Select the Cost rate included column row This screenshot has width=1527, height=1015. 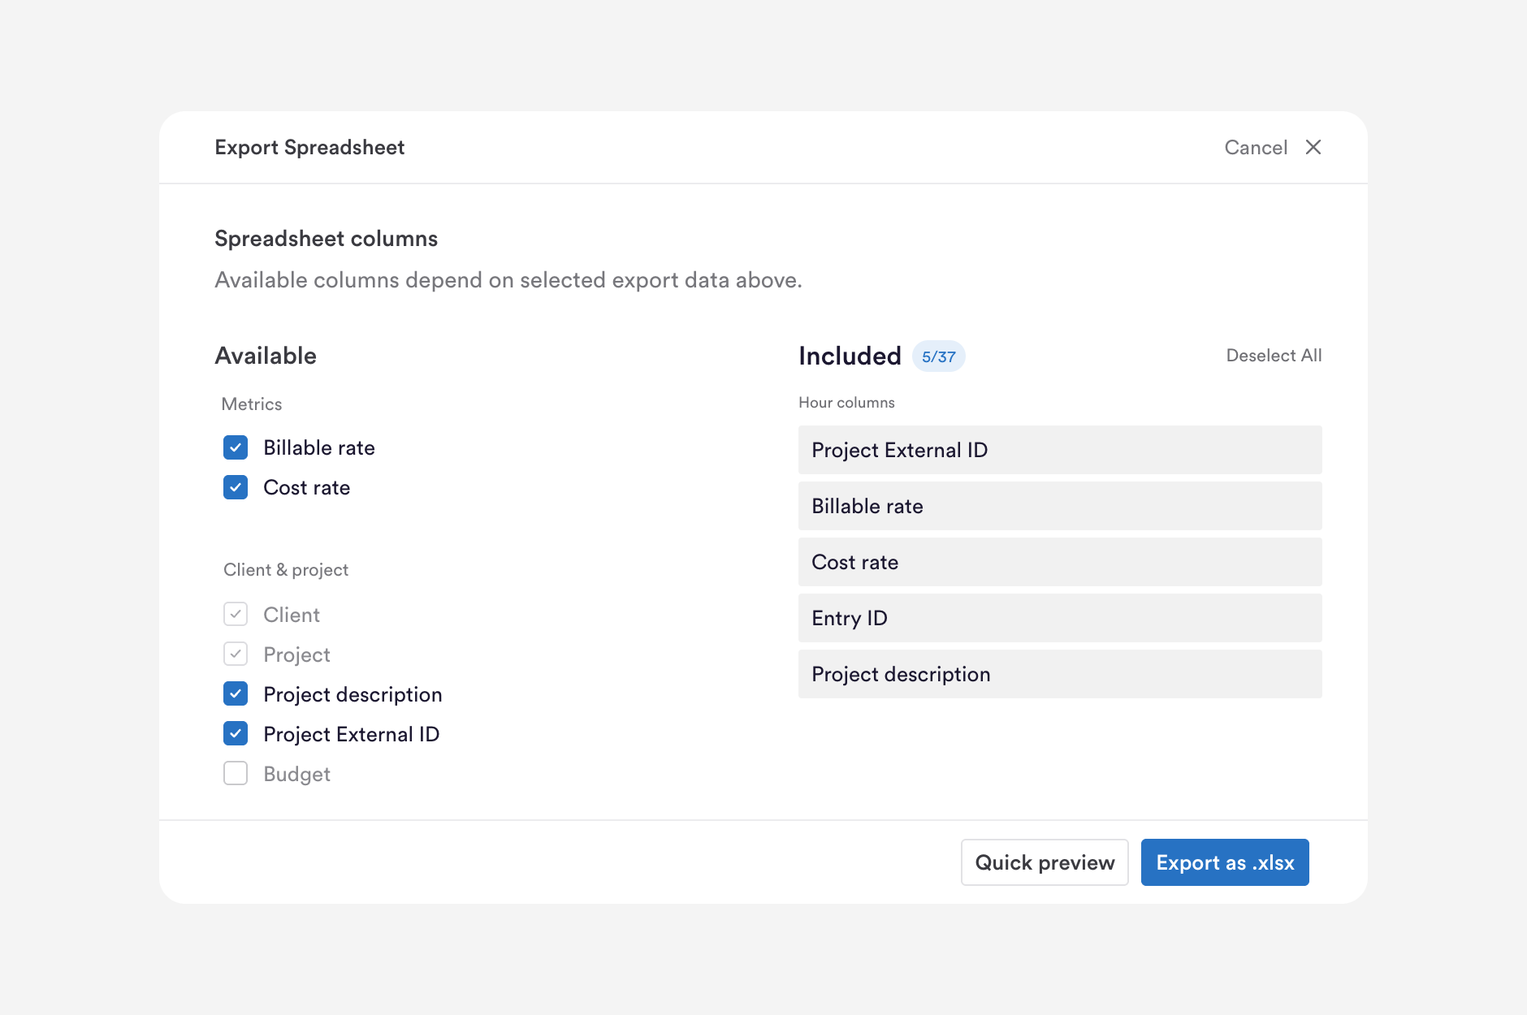click(1060, 562)
